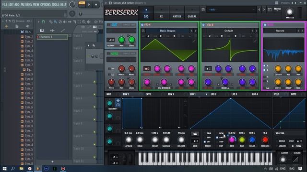Open the Reverb filter type selector

point(280,31)
